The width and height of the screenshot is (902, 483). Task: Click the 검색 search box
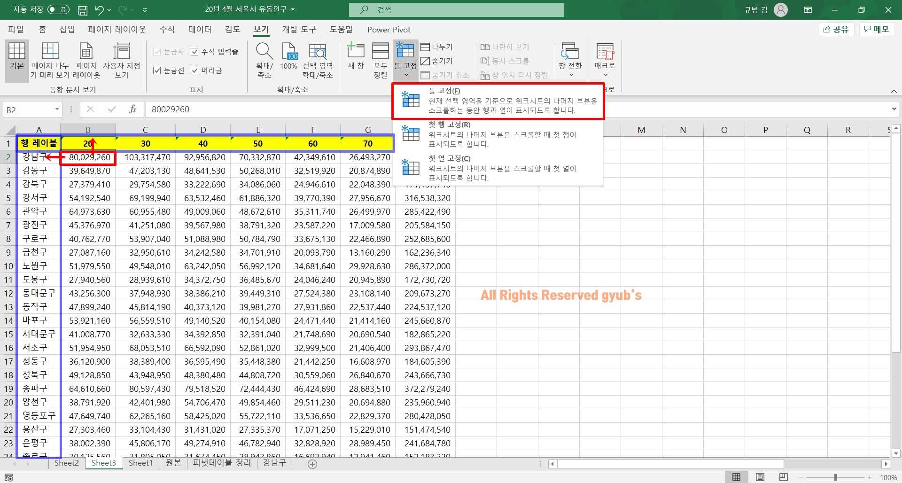(456, 10)
